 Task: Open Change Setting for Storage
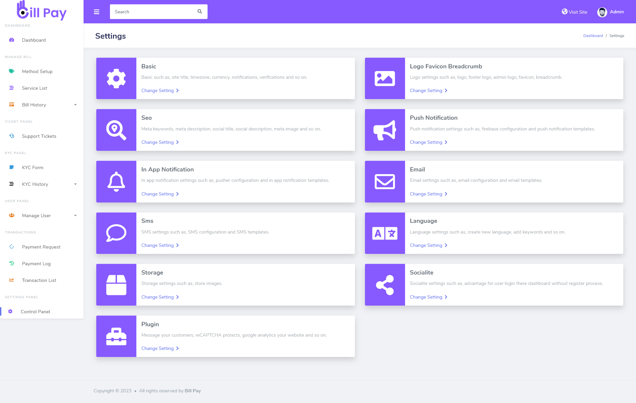(160, 297)
